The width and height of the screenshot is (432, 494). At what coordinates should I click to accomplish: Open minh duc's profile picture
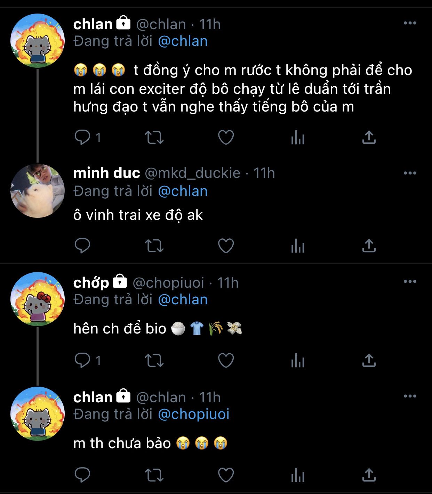pyautogui.click(x=38, y=191)
